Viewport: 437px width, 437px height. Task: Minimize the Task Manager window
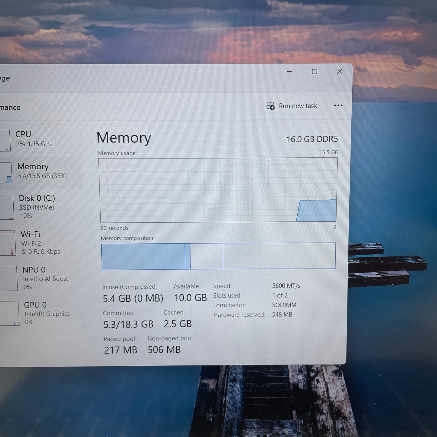pyautogui.click(x=289, y=72)
